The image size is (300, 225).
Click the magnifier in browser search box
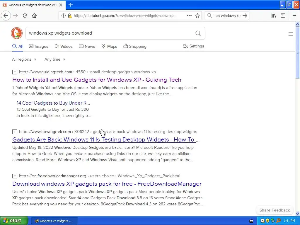[209, 16]
